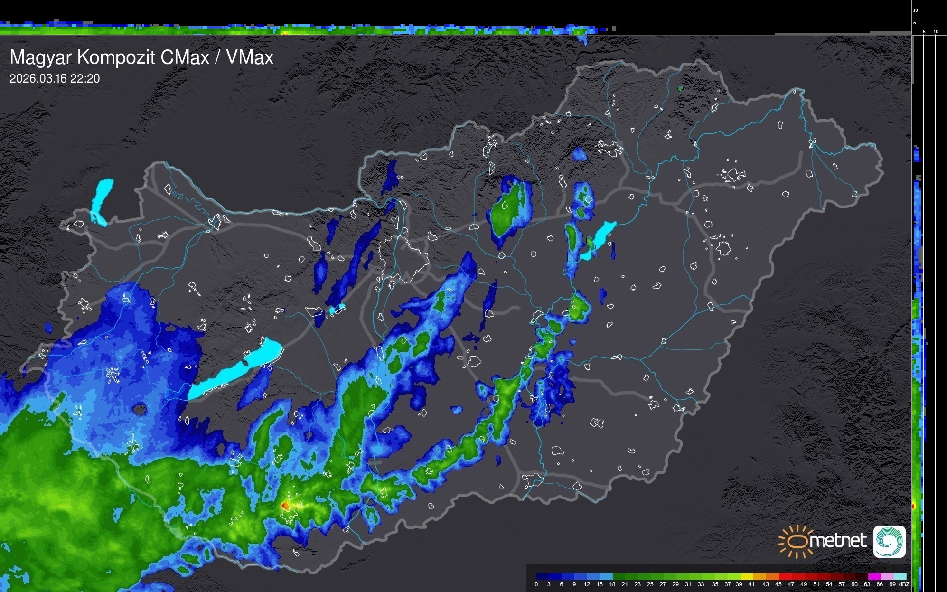Viewport: 947px width, 592px height.
Task: Select the orange 41 dBZ legend swatch
Action: 759,576
